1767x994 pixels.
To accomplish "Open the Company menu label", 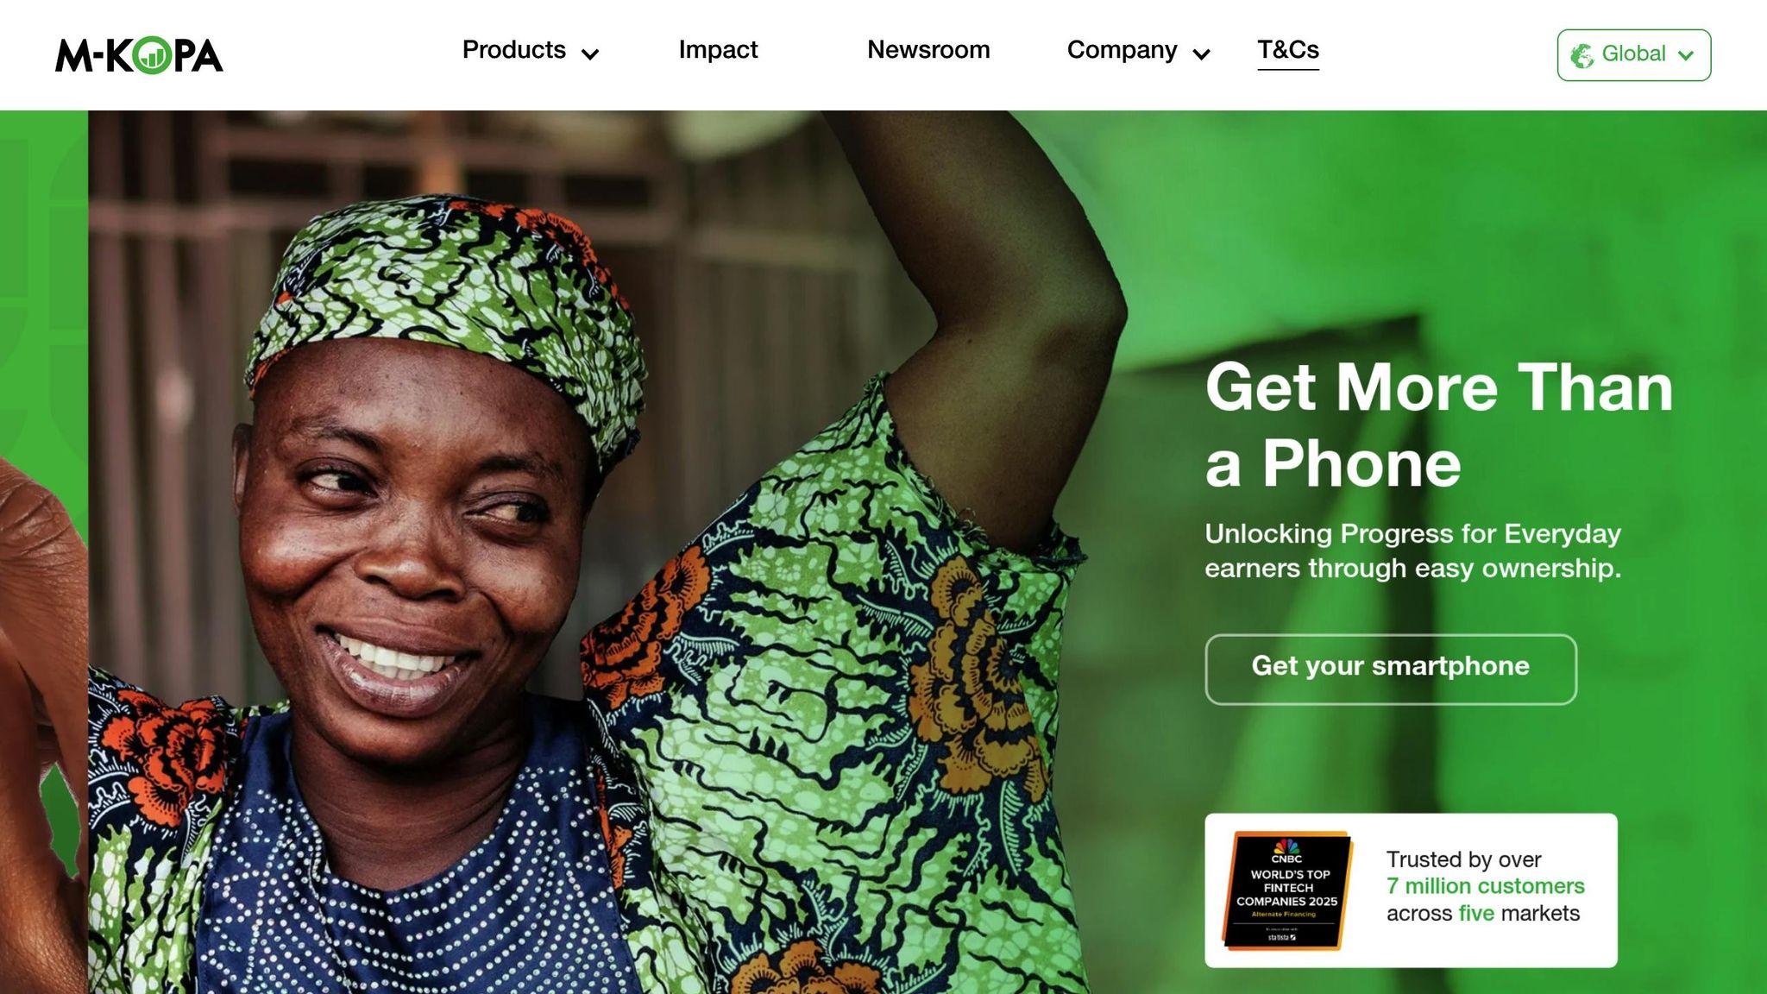I will pyautogui.click(x=1122, y=50).
